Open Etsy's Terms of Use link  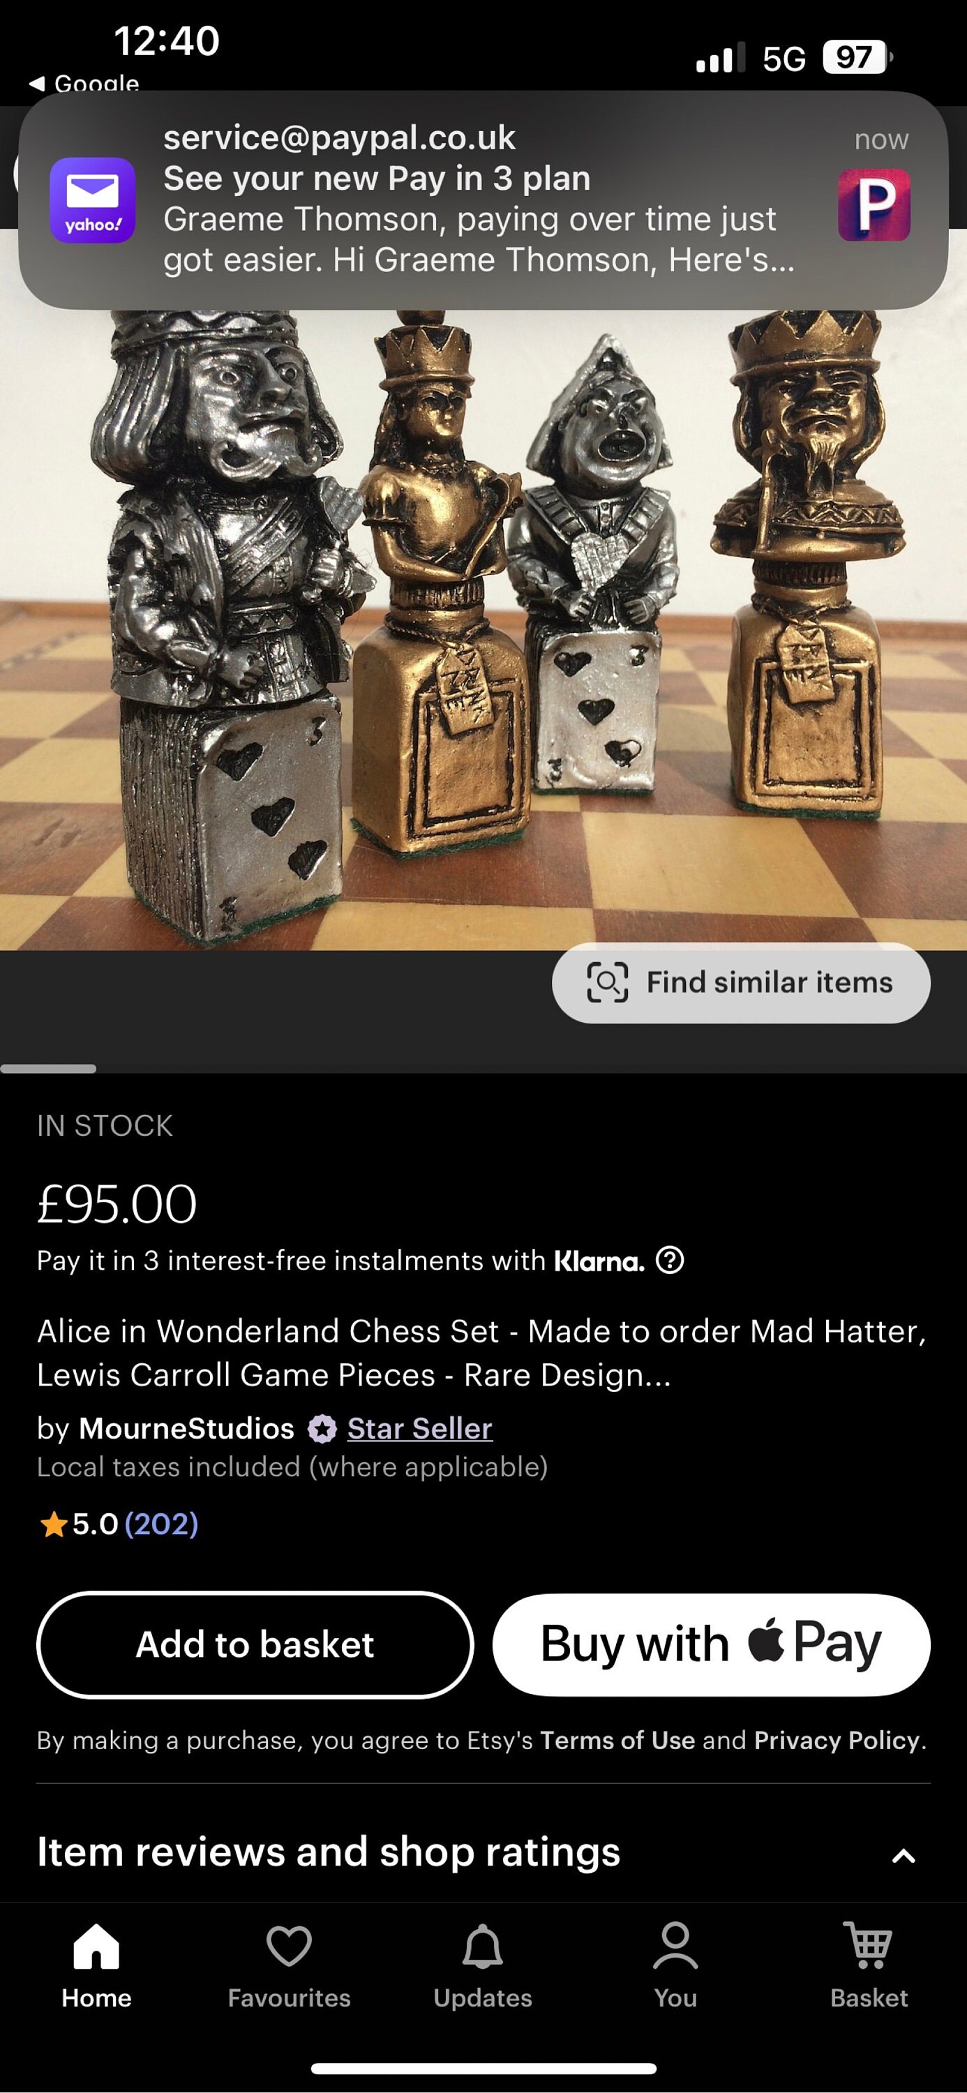[x=617, y=1741]
